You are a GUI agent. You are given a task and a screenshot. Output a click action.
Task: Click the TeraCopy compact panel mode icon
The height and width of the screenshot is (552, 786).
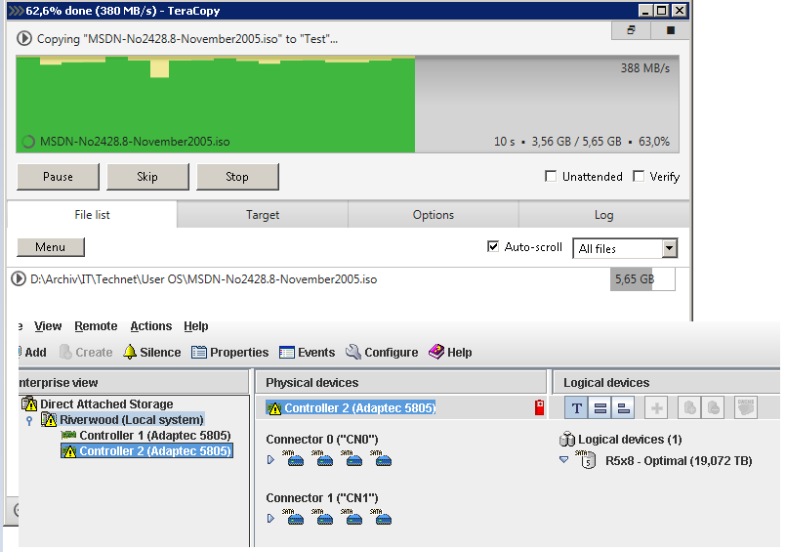click(631, 30)
